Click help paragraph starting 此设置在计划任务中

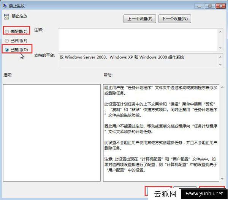(161, 110)
